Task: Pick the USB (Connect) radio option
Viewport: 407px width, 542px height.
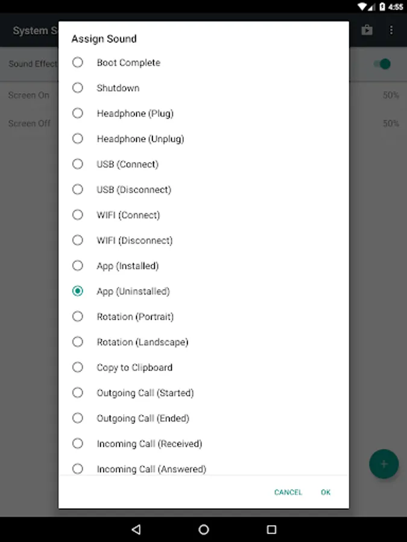Action: pyautogui.click(x=78, y=164)
